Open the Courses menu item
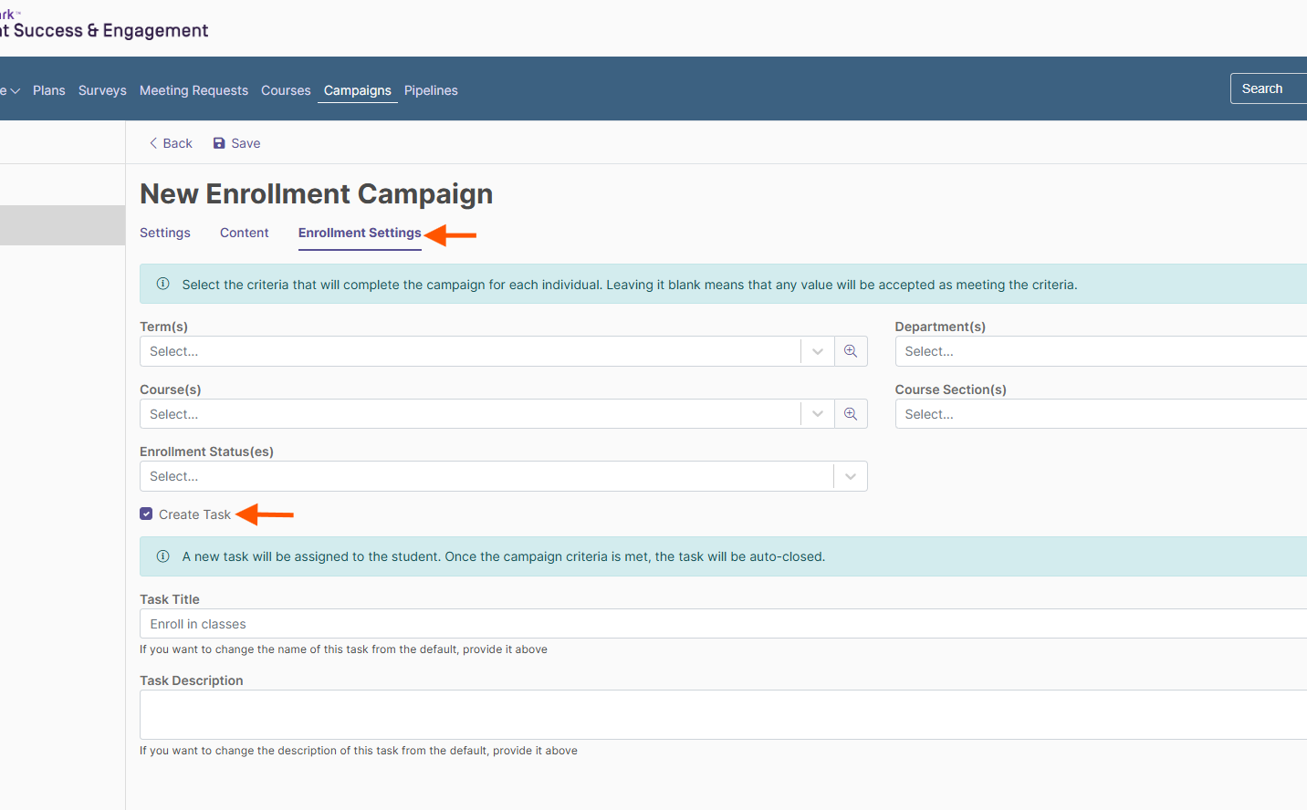The image size is (1307, 810). (286, 90)
